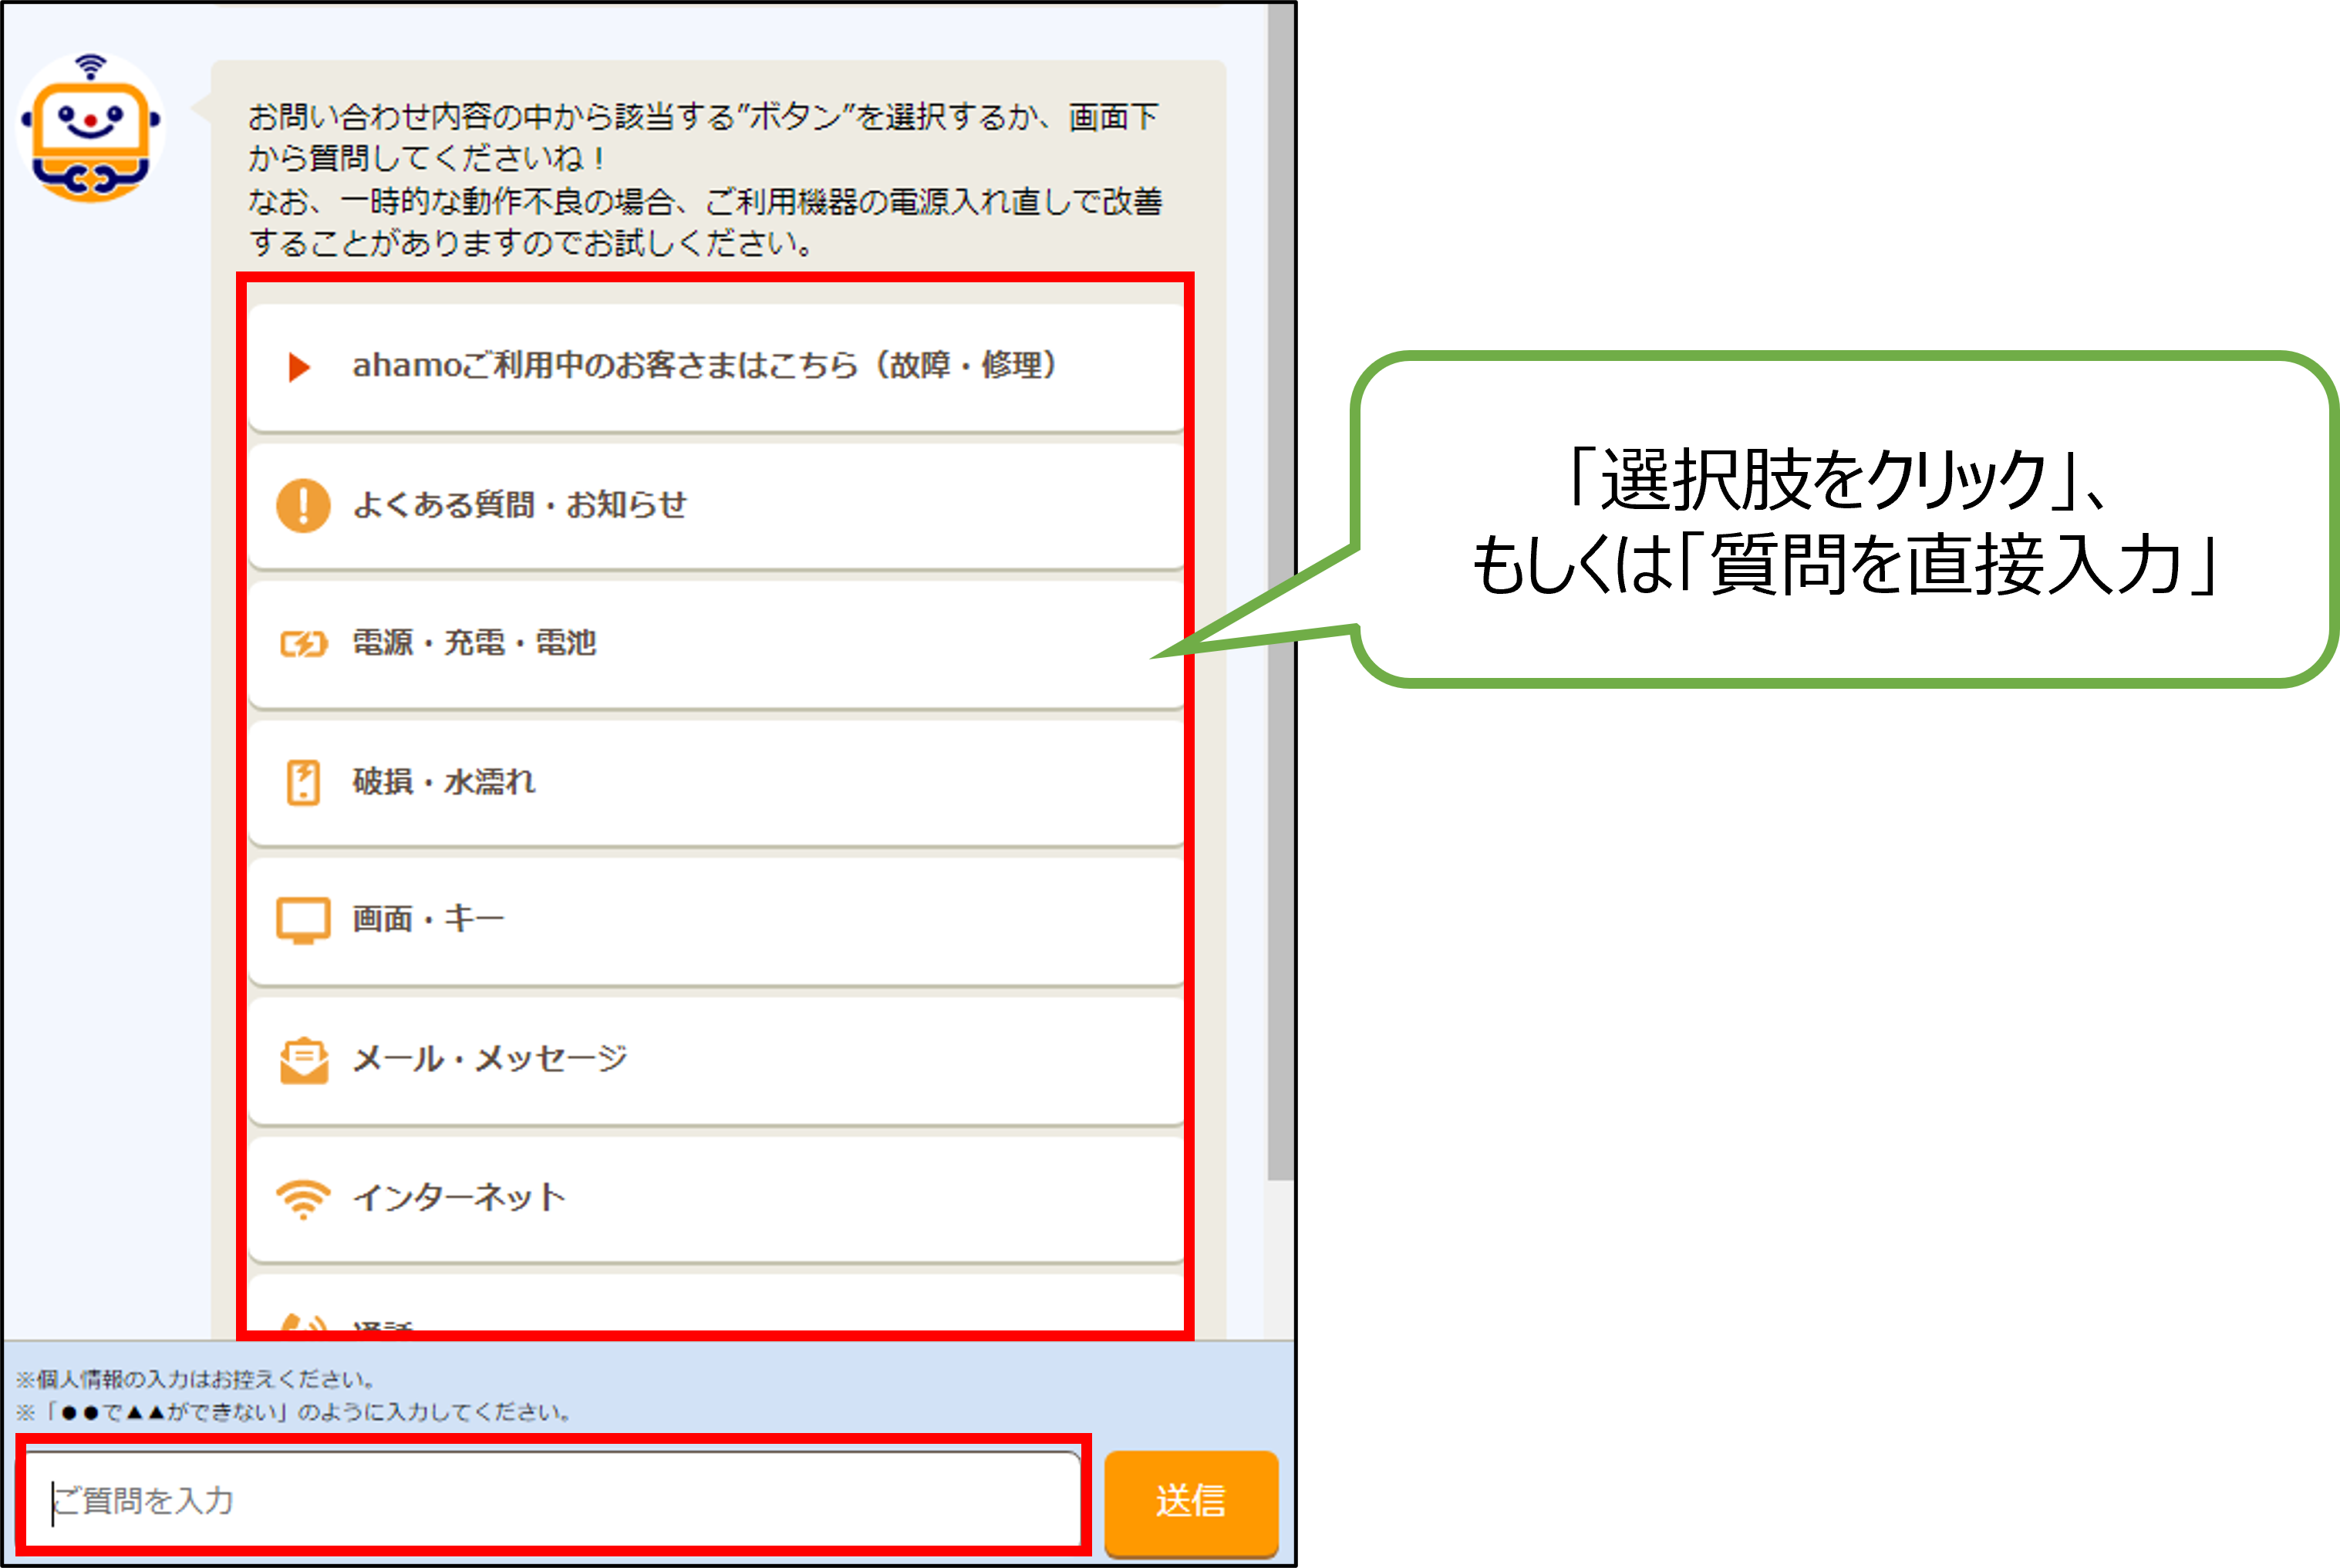The image size is (2340, 1568).
Task: Click the Wi-Fi internet icon
Action: [303, 1198]
